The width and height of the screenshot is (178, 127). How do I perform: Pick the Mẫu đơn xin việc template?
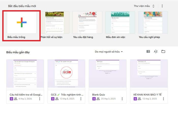tap(120, 22)
